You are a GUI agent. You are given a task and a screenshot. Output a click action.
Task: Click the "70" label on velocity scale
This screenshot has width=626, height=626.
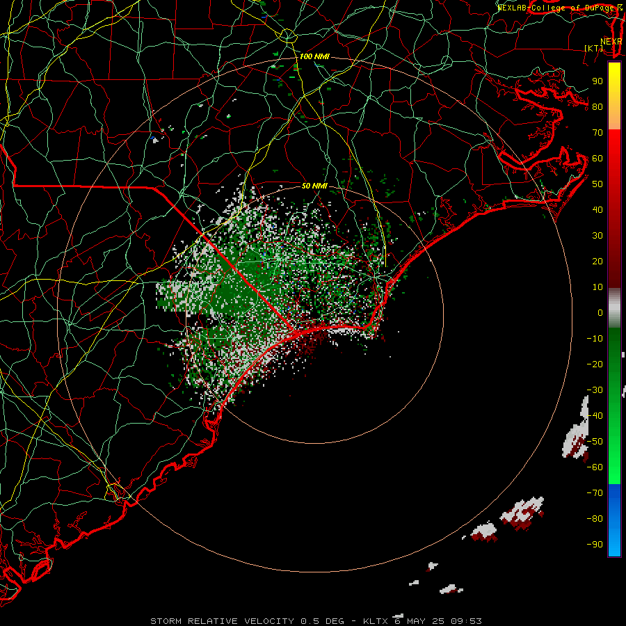point(597,133)
